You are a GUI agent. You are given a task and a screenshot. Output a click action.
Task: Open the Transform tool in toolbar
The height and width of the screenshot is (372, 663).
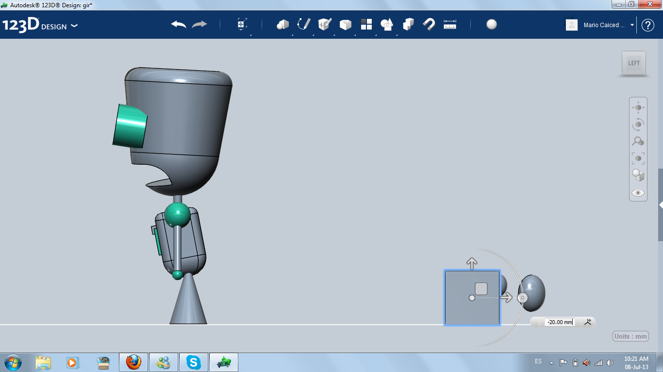coord(242,25)
